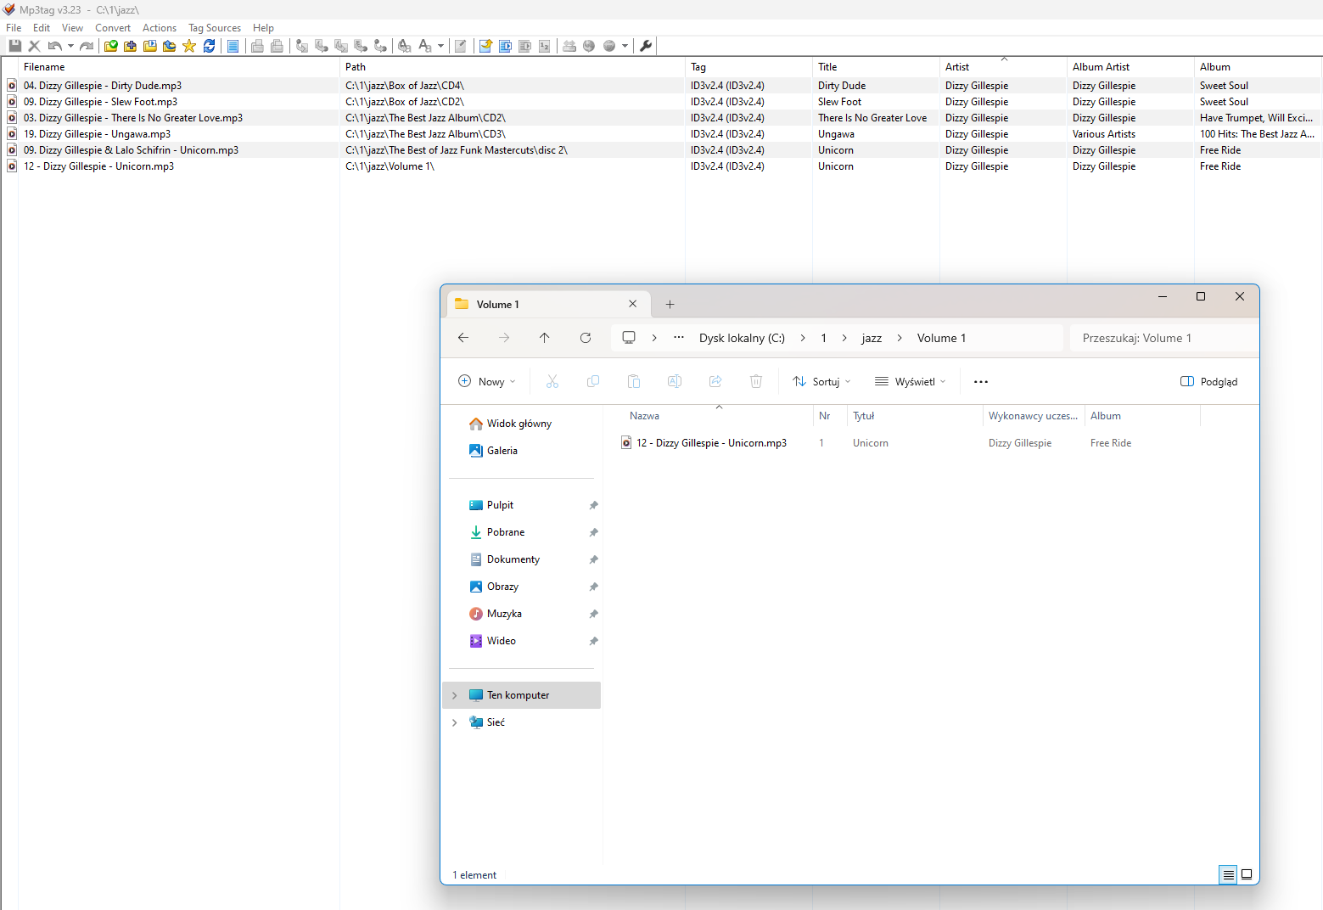The image size is (1323, 910).
Task: Open 'Muzyka' in Explorer sidebar
Action: pyautogui.click(x=504, y=614)
